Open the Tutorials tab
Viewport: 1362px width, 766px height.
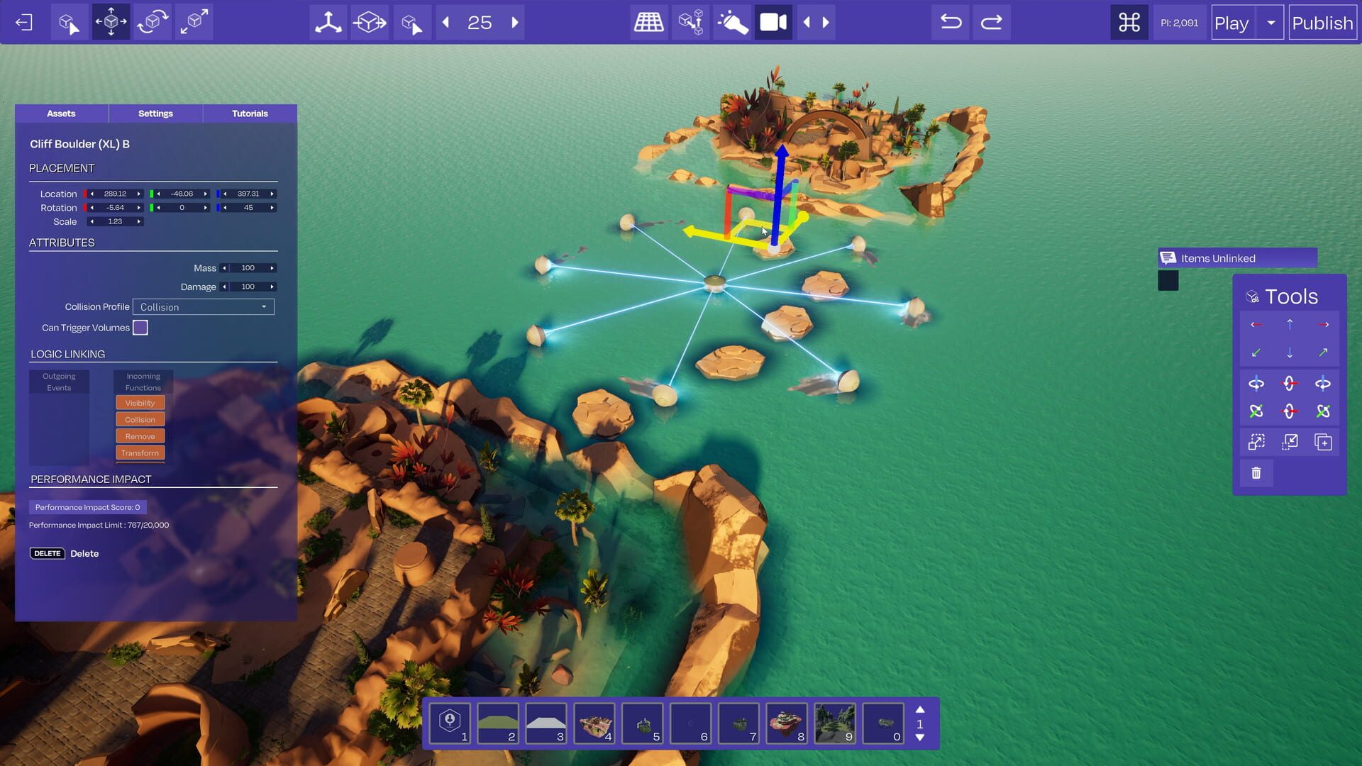(x=250, y=113)
